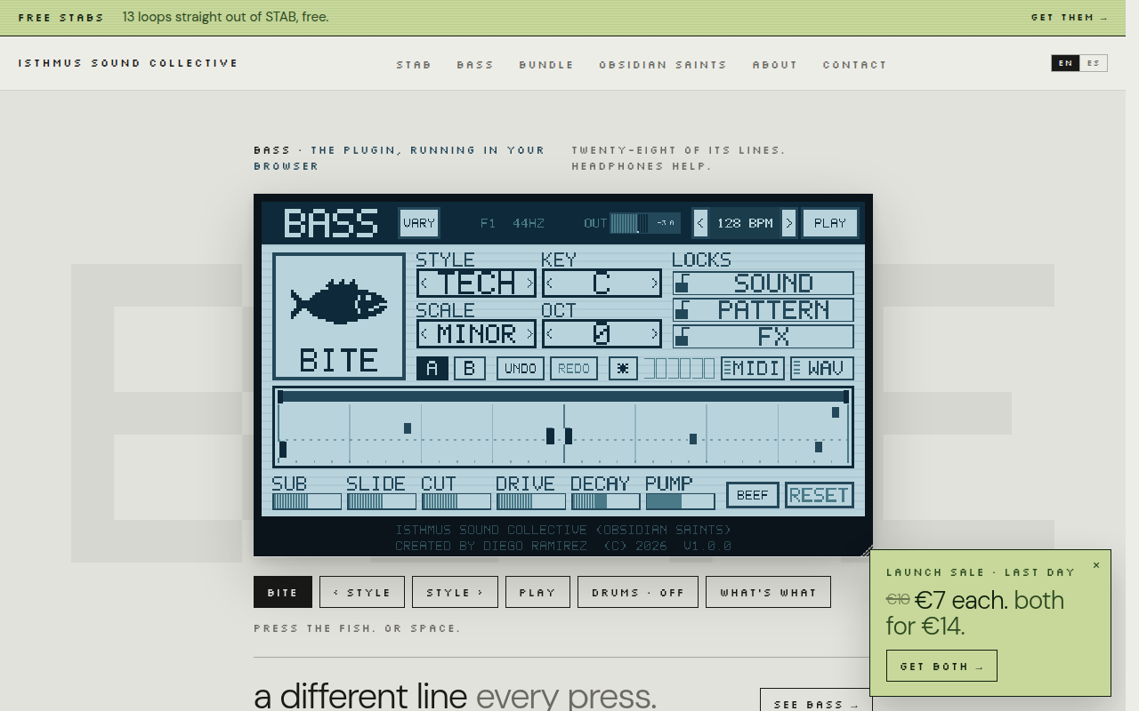
Task: Adjust the PUMP slider
Action: pos(681,501)
